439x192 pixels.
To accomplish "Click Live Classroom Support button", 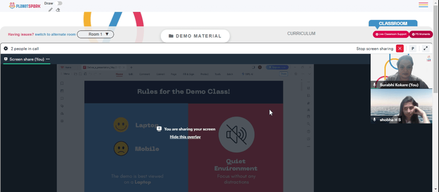I will click(391, 34).
